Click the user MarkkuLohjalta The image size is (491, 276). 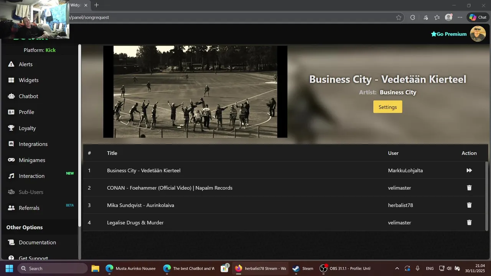pos(405,170)
